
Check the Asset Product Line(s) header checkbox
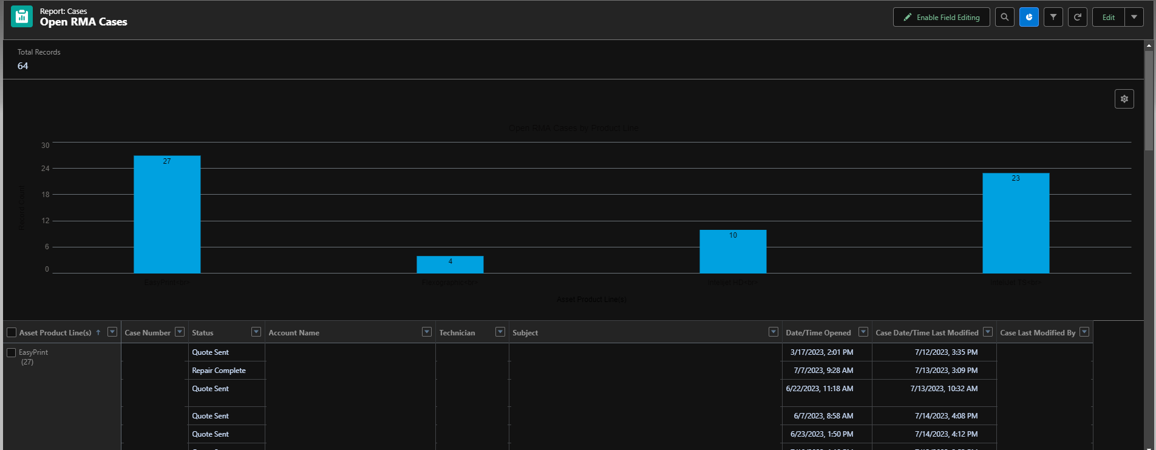pyautogui.click(x=12, y=332)
